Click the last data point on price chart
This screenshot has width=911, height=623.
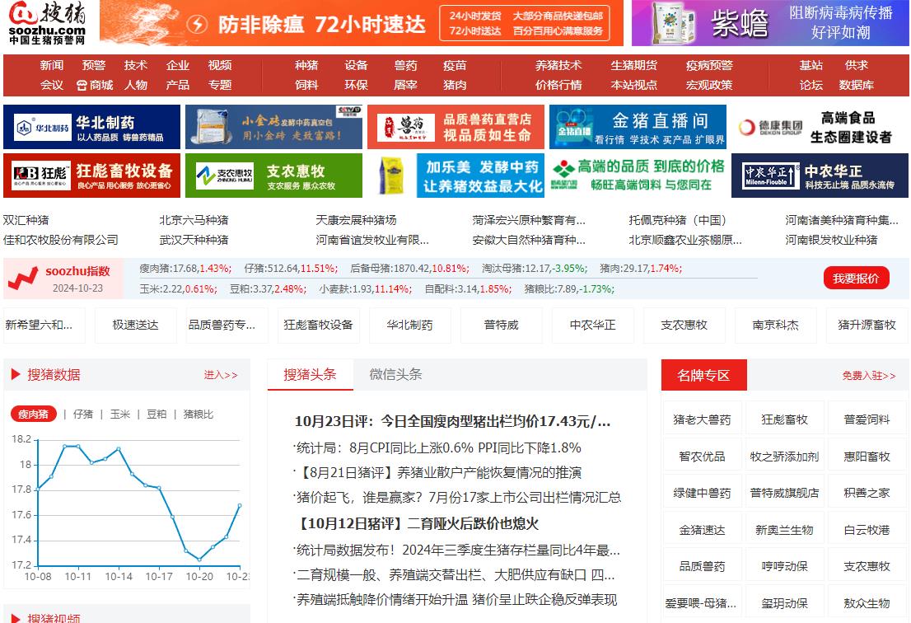[240, 506]
